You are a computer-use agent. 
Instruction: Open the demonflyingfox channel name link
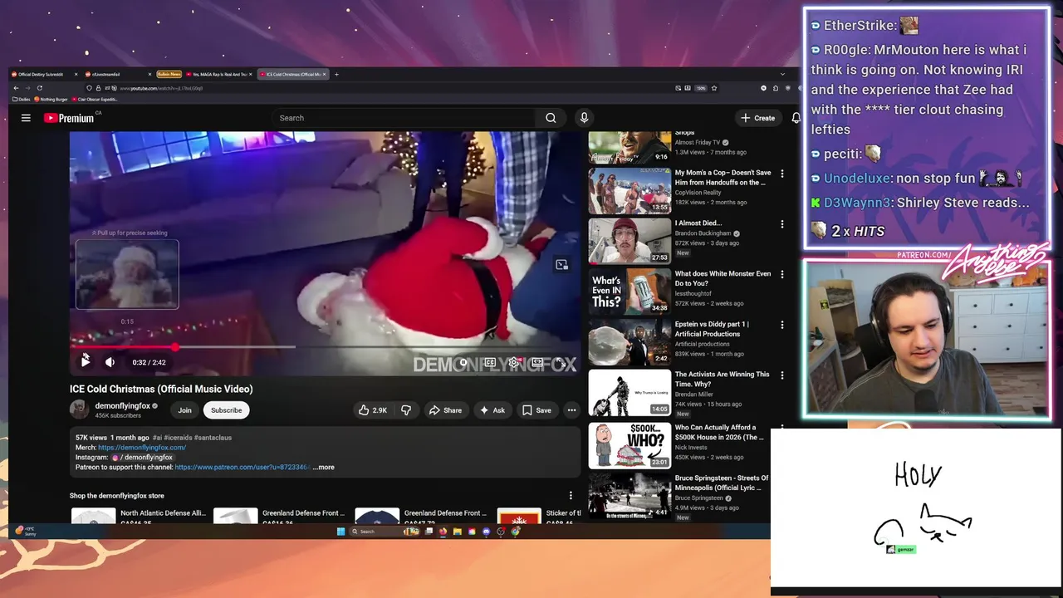(x=123, y=406)
